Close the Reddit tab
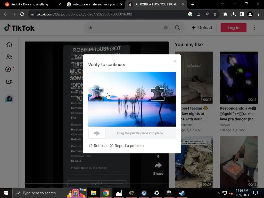Image resolution: width=264 pixels, height=198 pixels. [60, 4]
